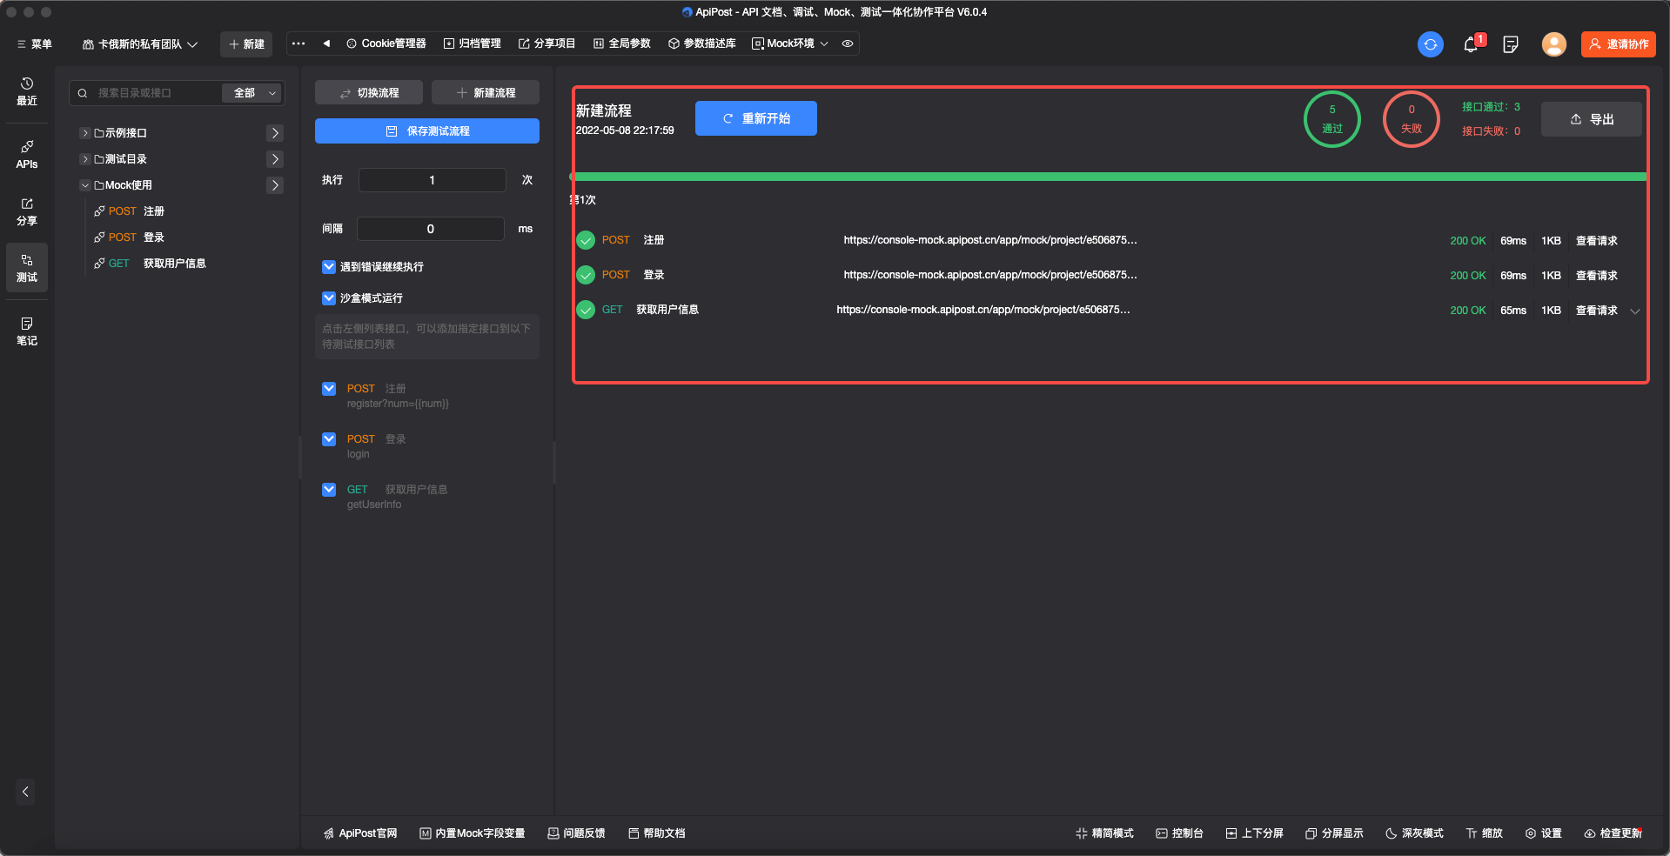Click the 导出 export button
Viewport: 1670px width, 856px height.
click(x=1592, y=119)
